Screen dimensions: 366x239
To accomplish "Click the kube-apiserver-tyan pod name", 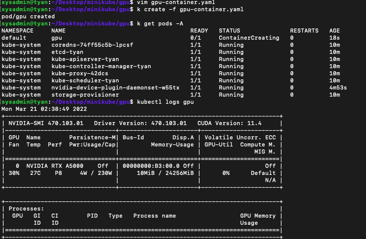I will [x=85, y=59].
